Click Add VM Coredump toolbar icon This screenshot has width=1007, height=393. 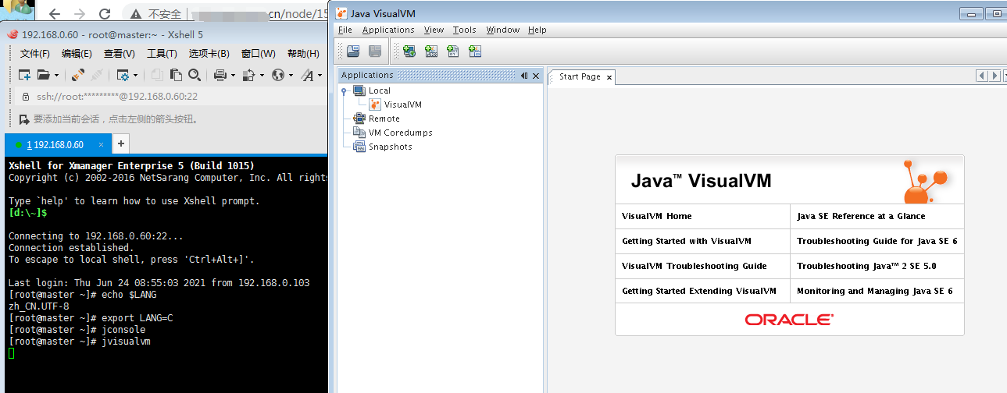pos(452,51)
